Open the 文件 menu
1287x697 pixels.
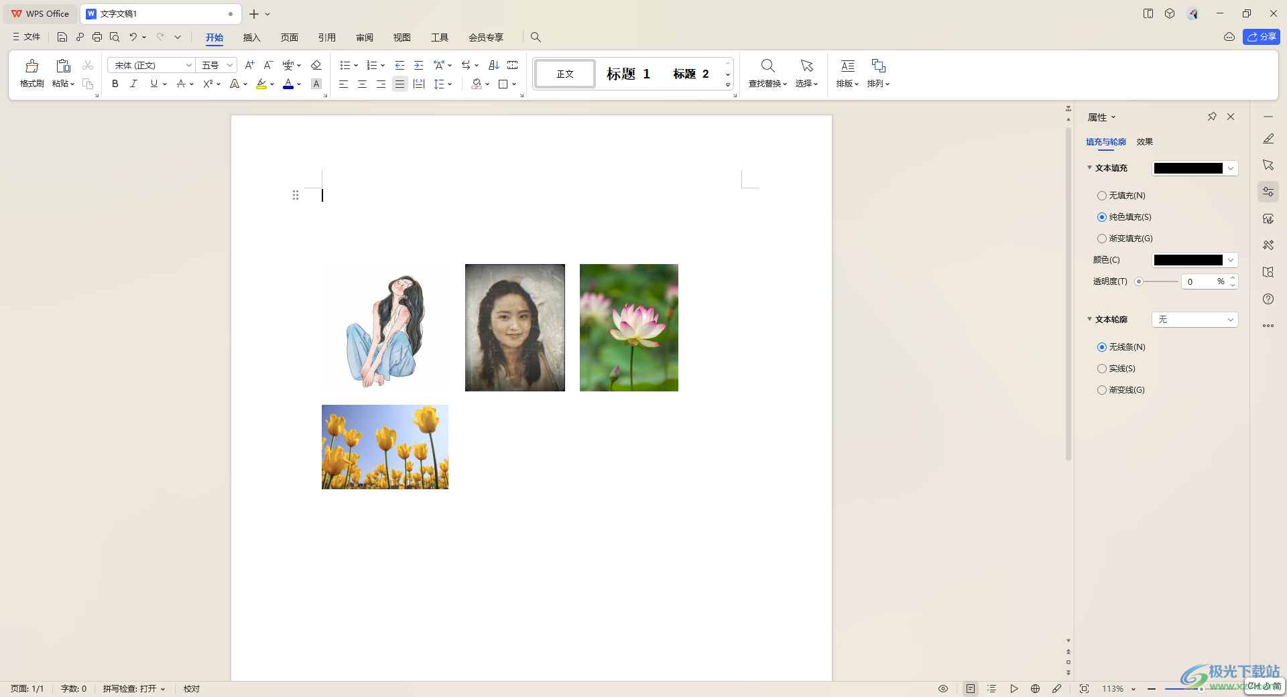[x=27, y=37]
